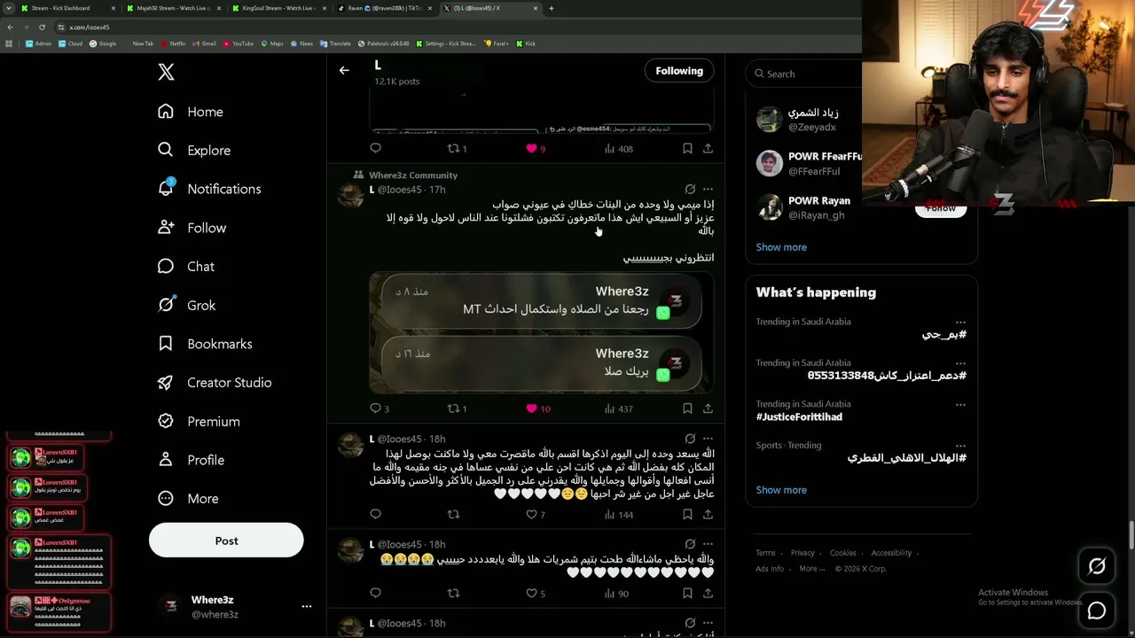Viewport: 1135px width, 638px height.
Task: Open Grok actions on the 17h tweet
Action: (x=690, y=190)
